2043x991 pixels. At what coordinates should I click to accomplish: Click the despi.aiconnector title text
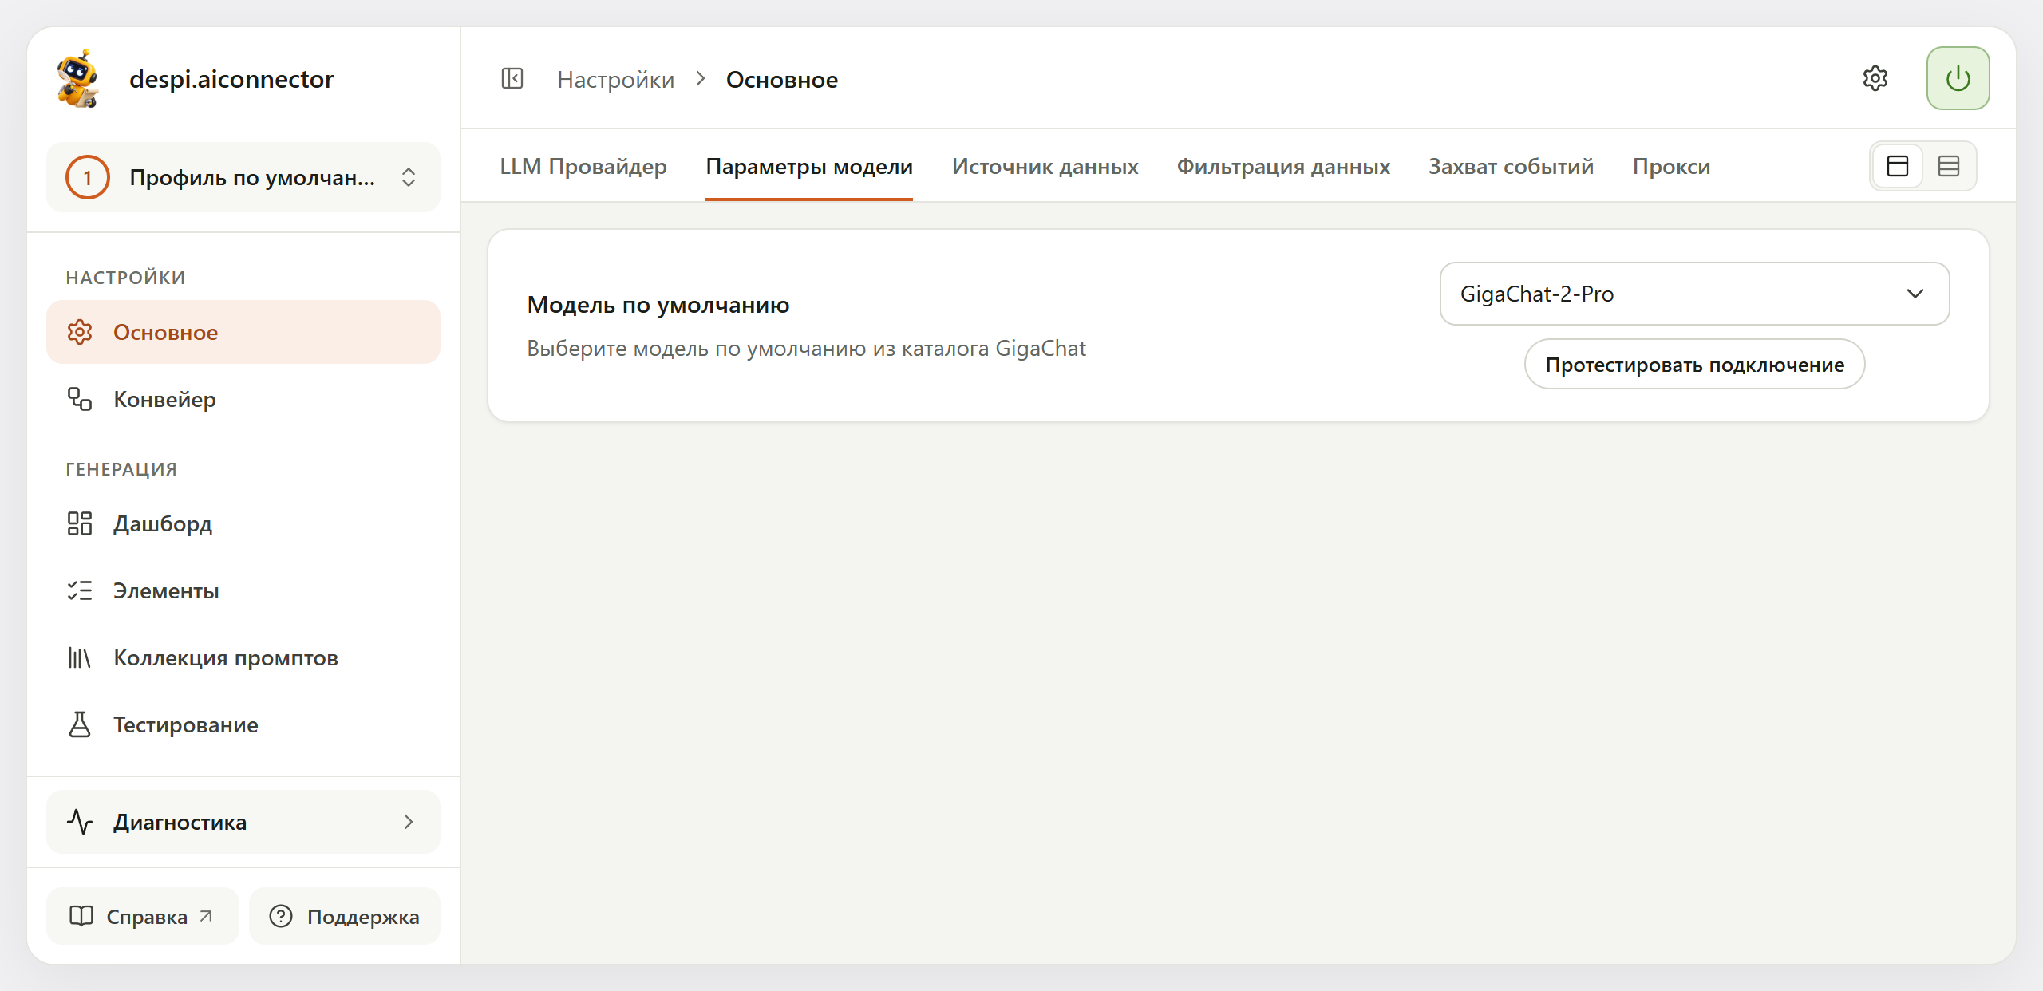[231, 78]
